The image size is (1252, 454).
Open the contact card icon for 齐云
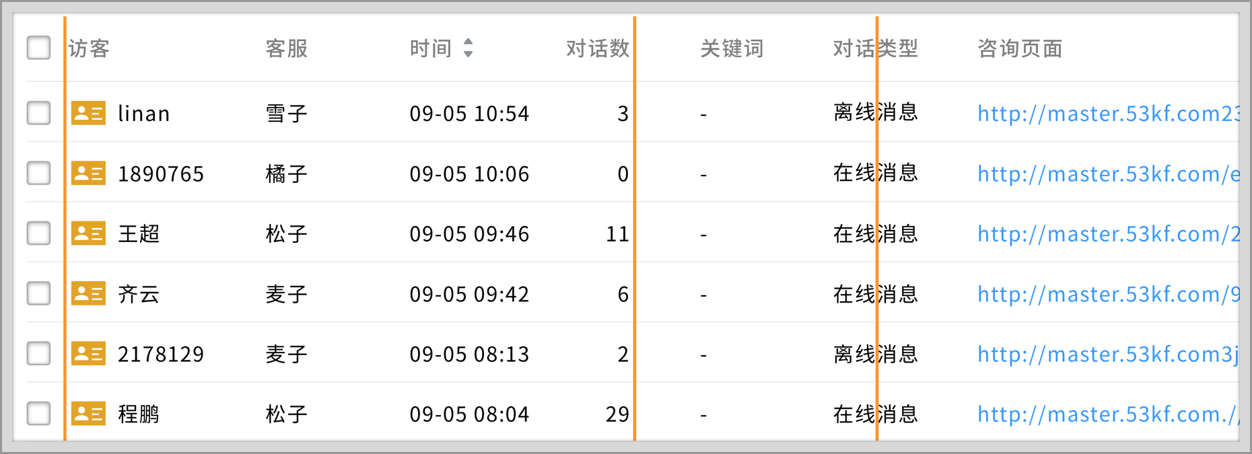[x=88, y=294]
